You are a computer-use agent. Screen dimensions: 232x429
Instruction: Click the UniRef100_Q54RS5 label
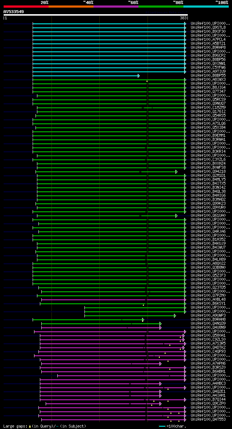(x=208, y=116)
